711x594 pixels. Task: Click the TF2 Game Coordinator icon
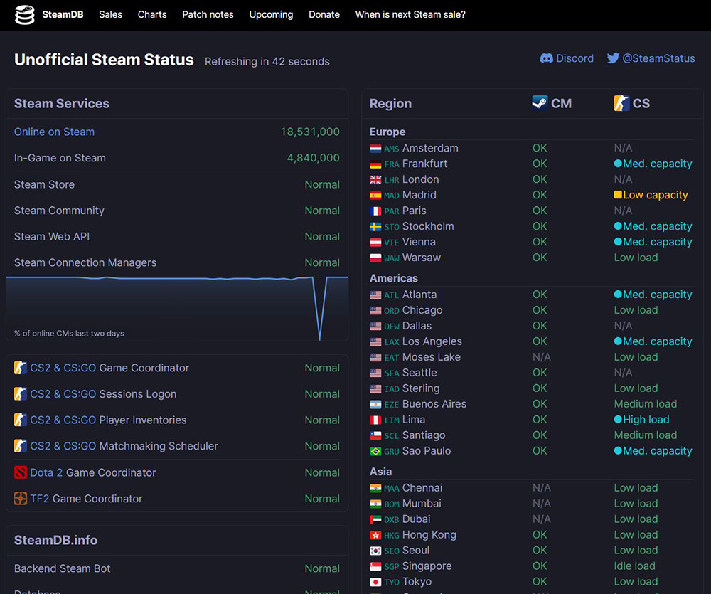click(21, 499)
